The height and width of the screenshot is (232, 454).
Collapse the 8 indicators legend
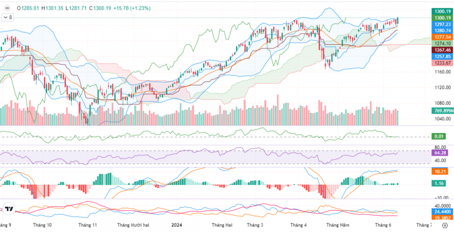coord(8,17)
